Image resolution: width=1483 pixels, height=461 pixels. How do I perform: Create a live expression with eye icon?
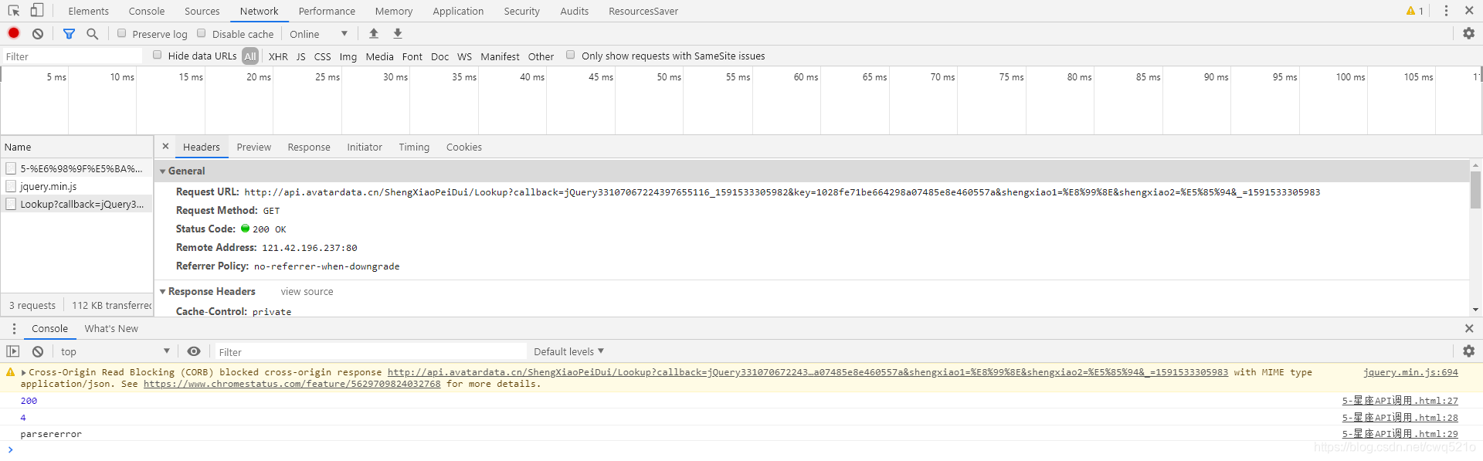(194, 351)
